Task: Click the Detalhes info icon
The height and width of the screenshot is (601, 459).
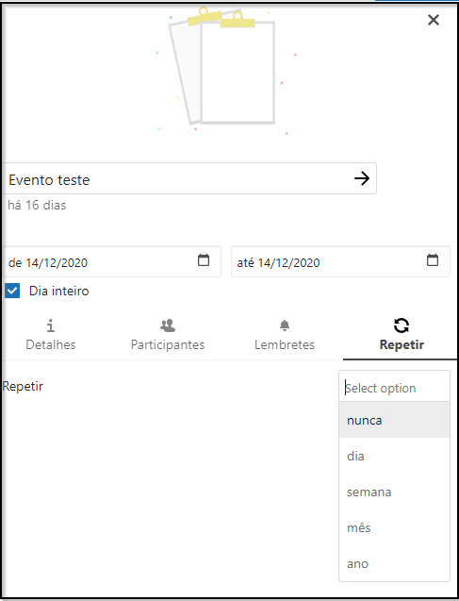Action: (x=51, y=326)
